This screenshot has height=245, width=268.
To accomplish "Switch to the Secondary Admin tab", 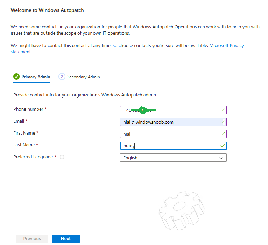I will pyautogui.click(x=79, y=77).
